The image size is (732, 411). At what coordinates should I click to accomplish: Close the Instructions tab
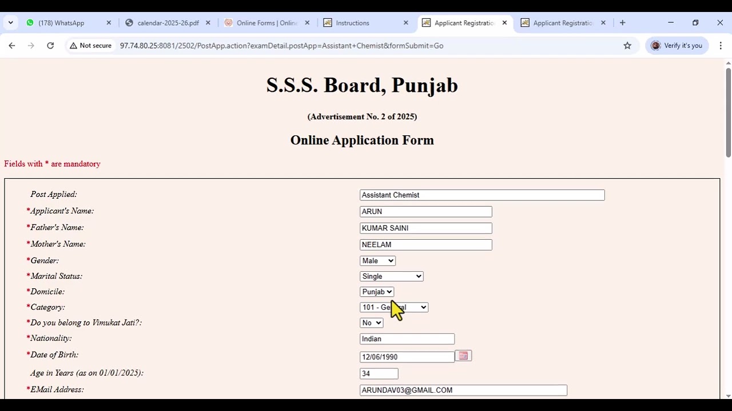(405, 23)
